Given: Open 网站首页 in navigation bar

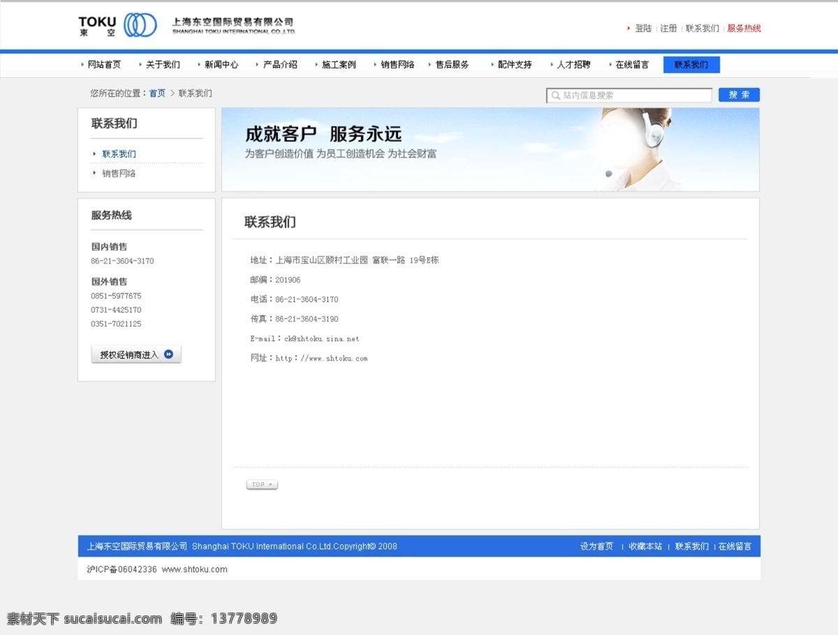Looking at the screenshot, I should (x=104, y=65).
